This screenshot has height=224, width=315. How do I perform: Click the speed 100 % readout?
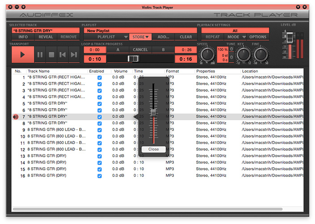click(x=223, y=50)
